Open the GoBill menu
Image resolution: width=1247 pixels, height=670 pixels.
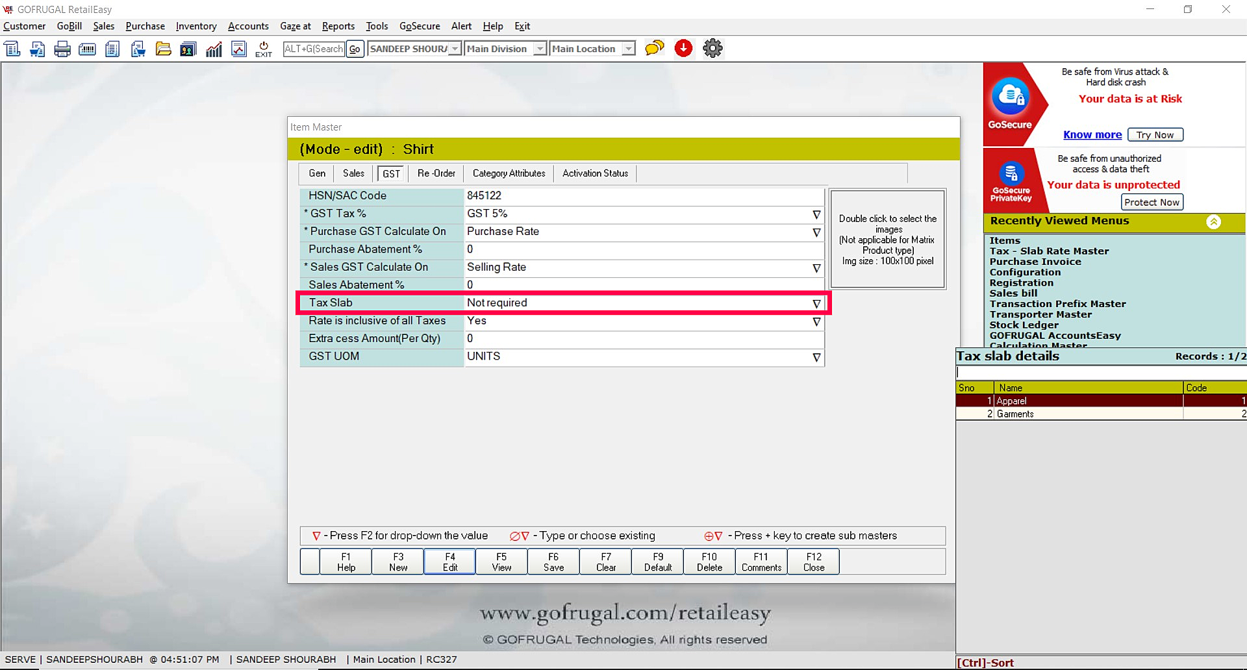pyautogui.click(x=69, y=26)
